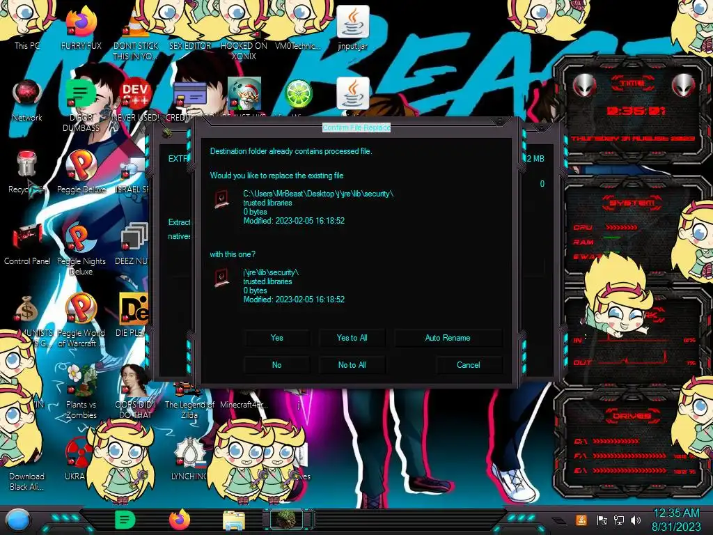Click 'Destination folder already contains processed file' message
Screen dimensions: 713x535
tap(291, 151)
